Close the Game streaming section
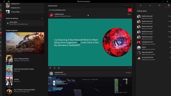This screenshot has width=171, height=96. (42, 18)
